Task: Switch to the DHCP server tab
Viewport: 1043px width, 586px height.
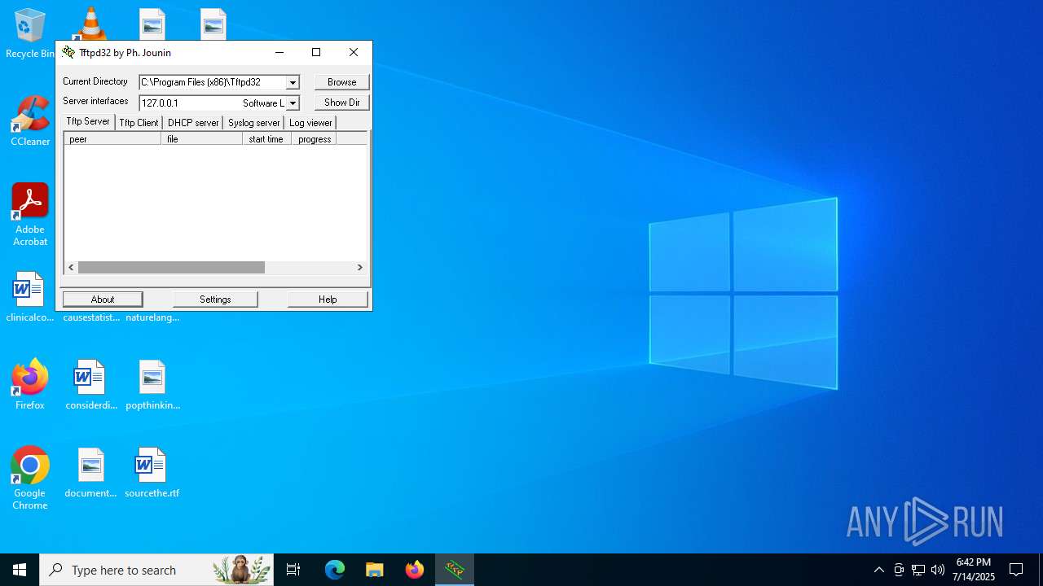Action: [193, 123]
